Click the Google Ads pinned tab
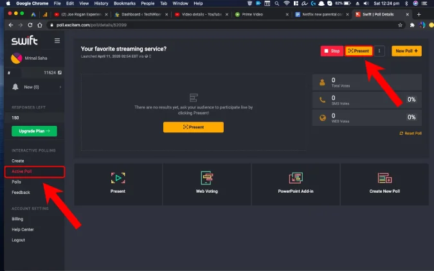 [x=33, y=14]
